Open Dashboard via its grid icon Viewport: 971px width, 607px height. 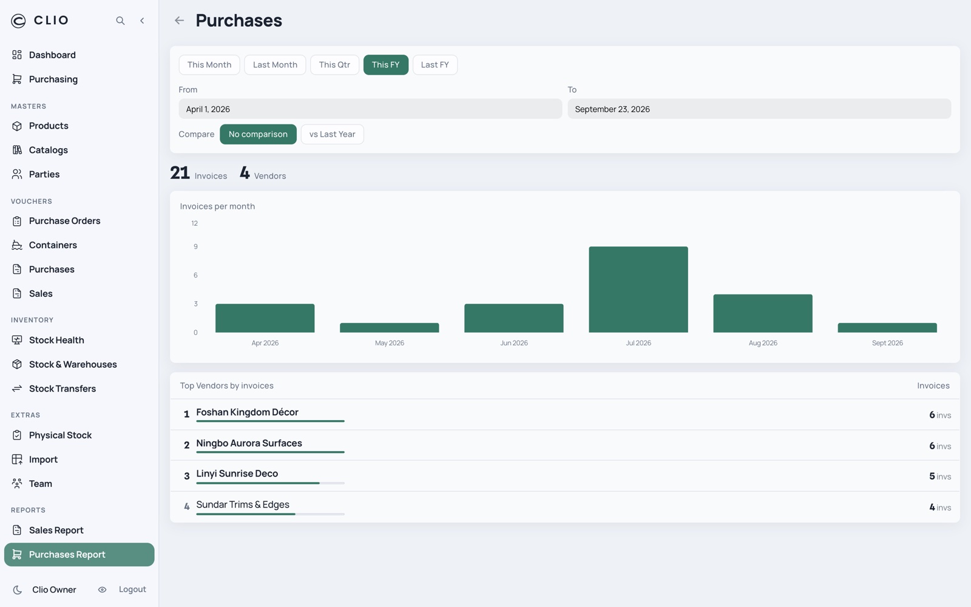point(17,55)
